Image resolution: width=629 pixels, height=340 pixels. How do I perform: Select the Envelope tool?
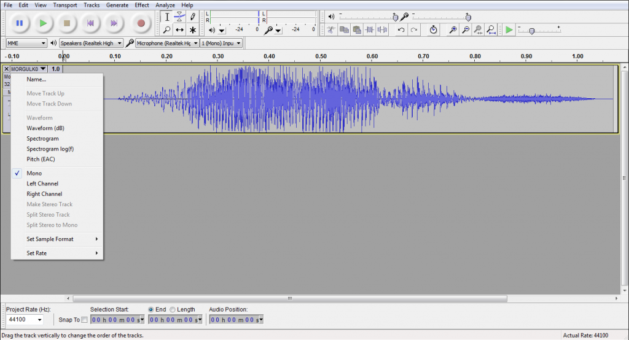180,17
